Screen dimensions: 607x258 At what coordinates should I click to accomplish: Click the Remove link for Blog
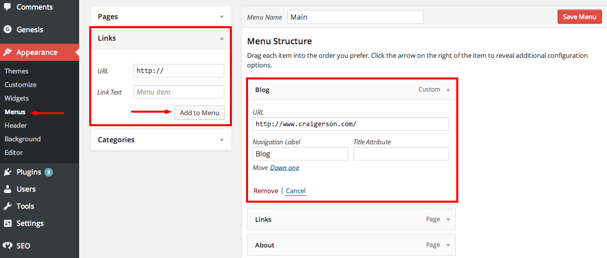point(266,191)
